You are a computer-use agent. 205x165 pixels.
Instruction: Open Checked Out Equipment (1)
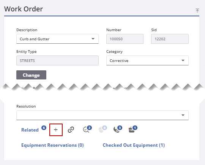(134, 145)
